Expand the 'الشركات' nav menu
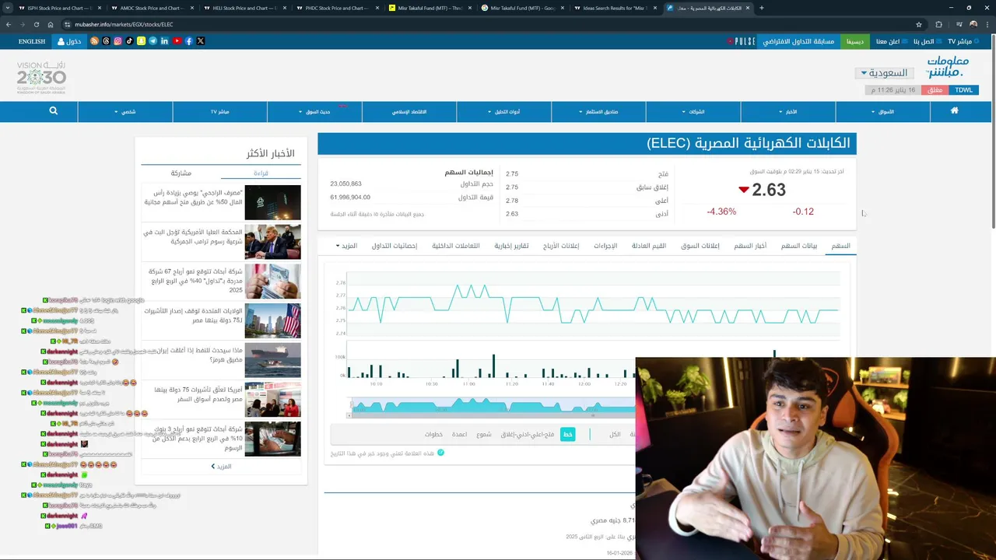The height and width of the screenshot is (560, 996). point(693,112)
